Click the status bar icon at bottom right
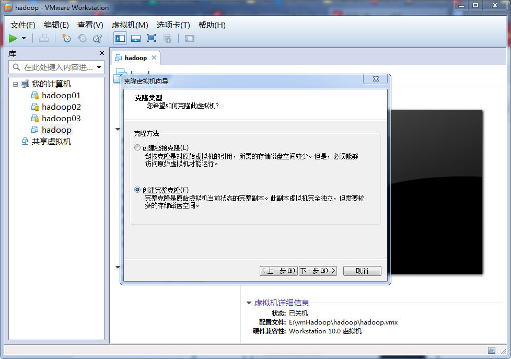Viewport: 511px width, 359px height. pos(492,351)
